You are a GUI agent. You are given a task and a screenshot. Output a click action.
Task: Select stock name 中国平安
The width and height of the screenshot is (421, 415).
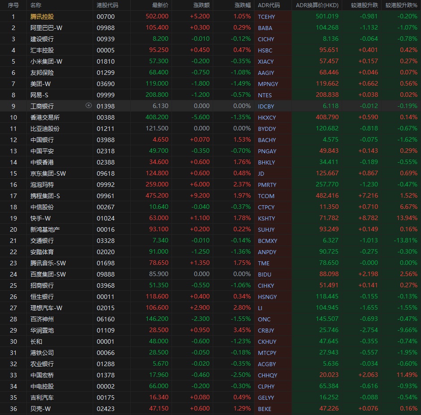click(x=42, y=151)
